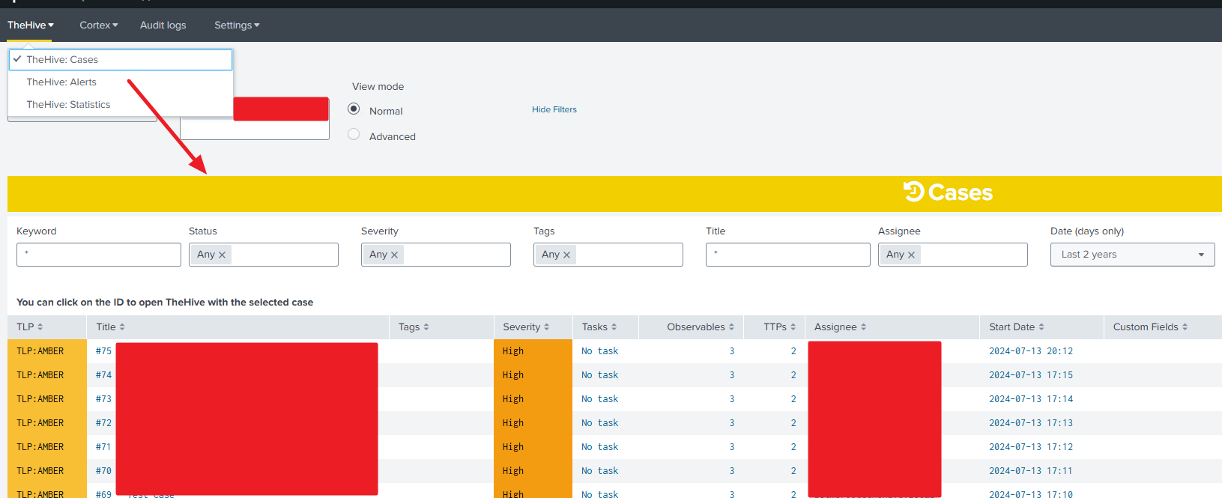Screen dimensions: 1222x498
Task: Click TLP:AMBER cell of case #70
Action: (46, 471)
